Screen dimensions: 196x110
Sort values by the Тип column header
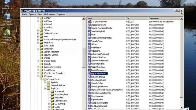point(137,18)
